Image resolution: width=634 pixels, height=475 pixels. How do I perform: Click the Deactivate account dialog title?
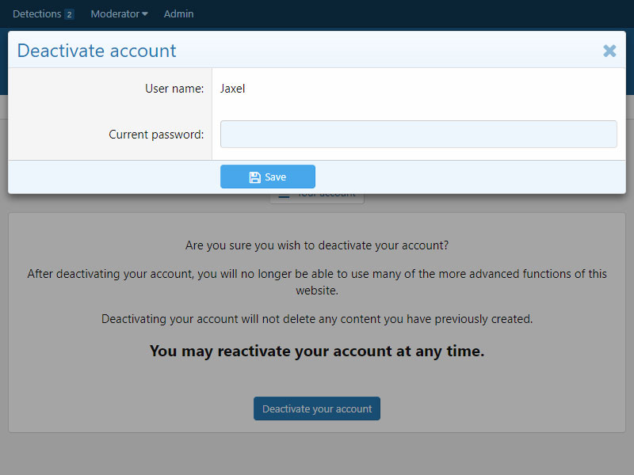click(x=97, y=51)
